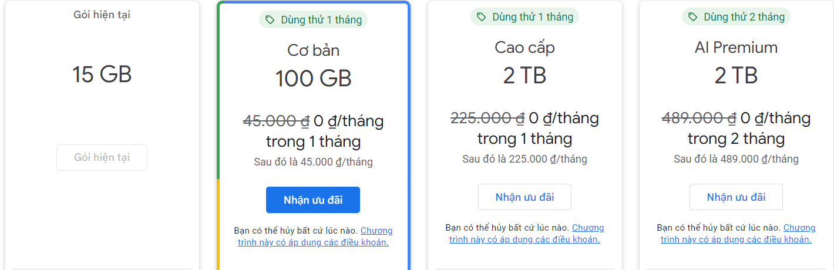Click the crossed-out 225.000 ₫ price
The image size is (834, 270).
coord(487,119)
